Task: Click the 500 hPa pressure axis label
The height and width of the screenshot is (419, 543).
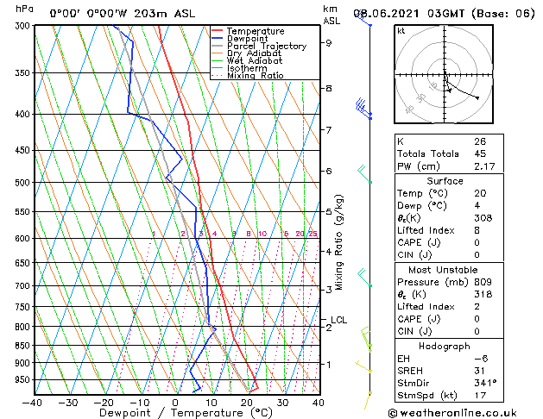Action: point(22,182)
